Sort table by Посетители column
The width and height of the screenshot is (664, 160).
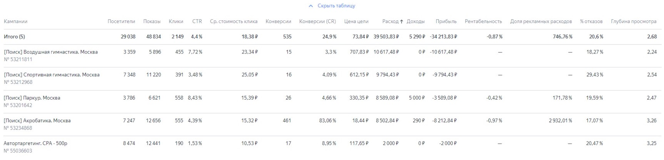121,22
